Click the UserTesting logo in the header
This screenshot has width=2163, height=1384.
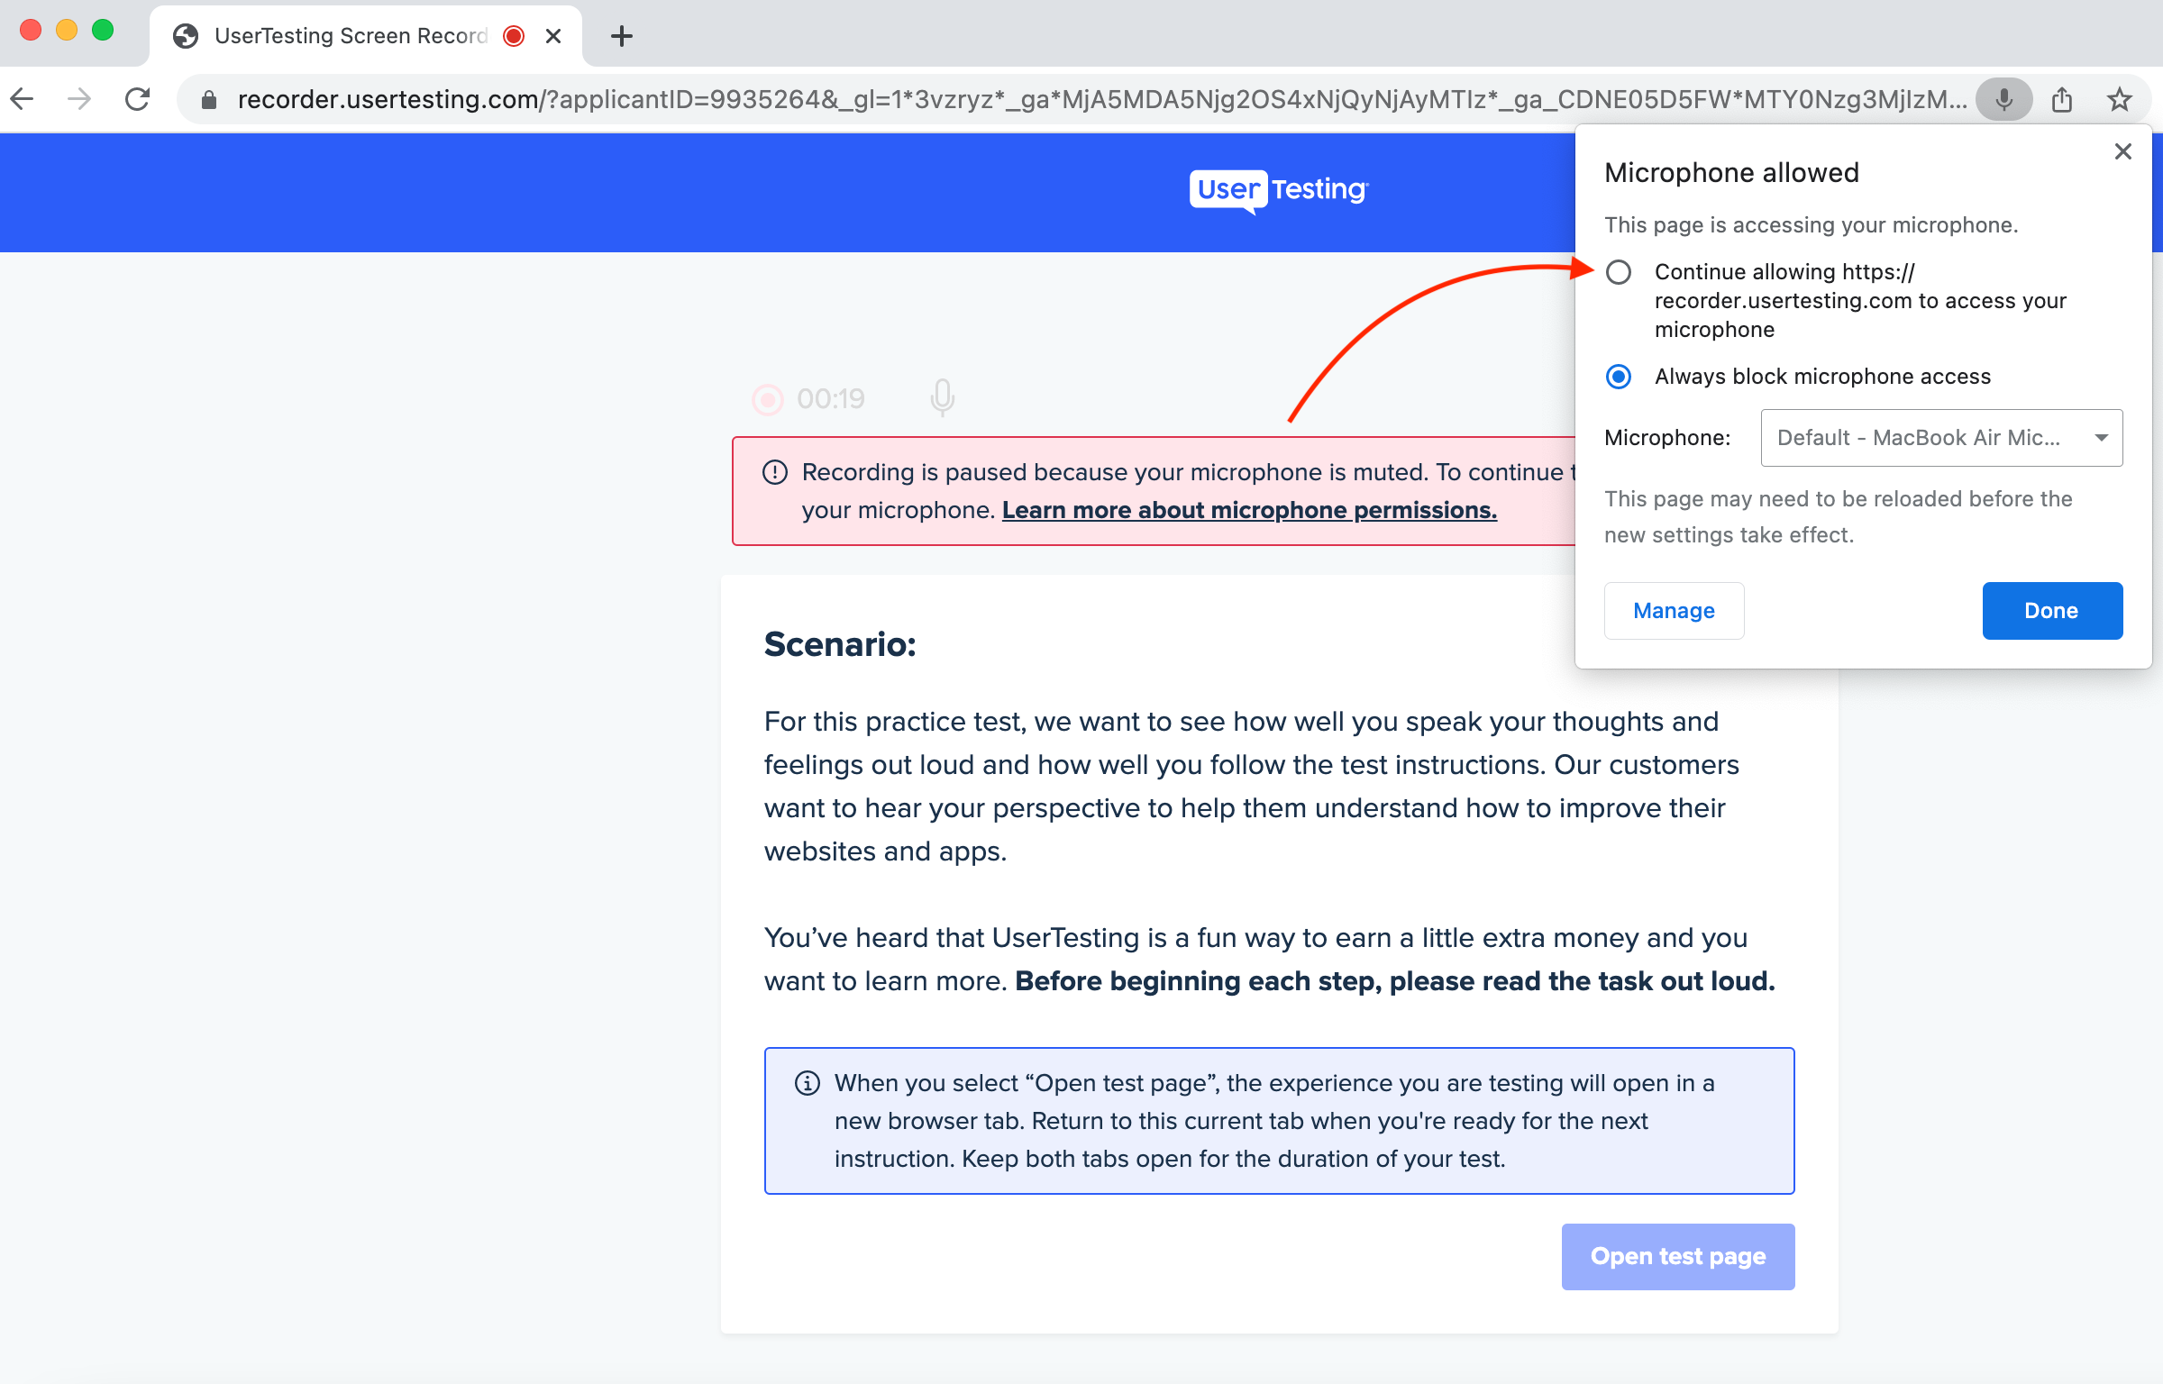[1278, 190]
